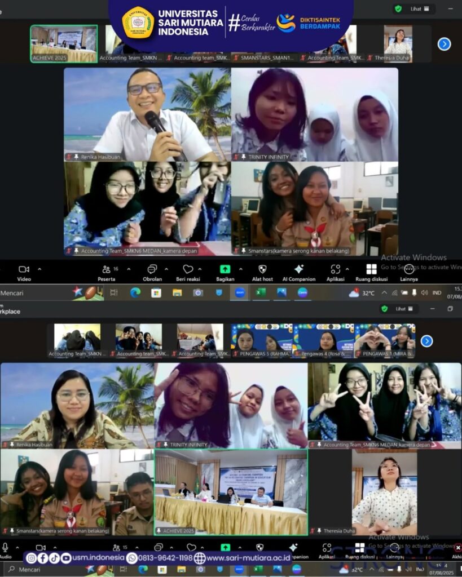Image resolution: width=462 pixels, height=577 pixels.
Task: Select Pengawas 4 thumbnail in lower strip
Action: click(323, 341)
